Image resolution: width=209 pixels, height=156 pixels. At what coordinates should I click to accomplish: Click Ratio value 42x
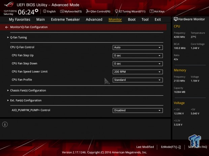pyautogui.click(x=176, y=59)
